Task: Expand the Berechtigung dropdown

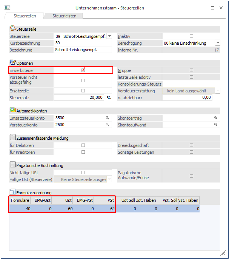Action: tap(217, 43)
